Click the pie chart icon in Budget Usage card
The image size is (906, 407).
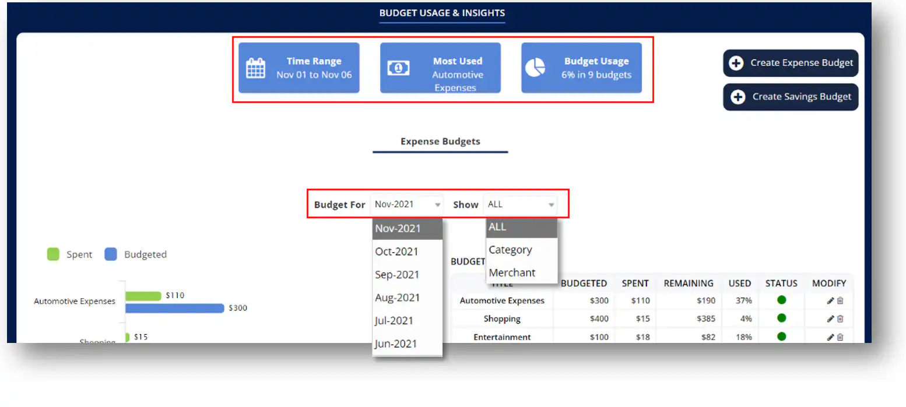[x=535, y=68]
